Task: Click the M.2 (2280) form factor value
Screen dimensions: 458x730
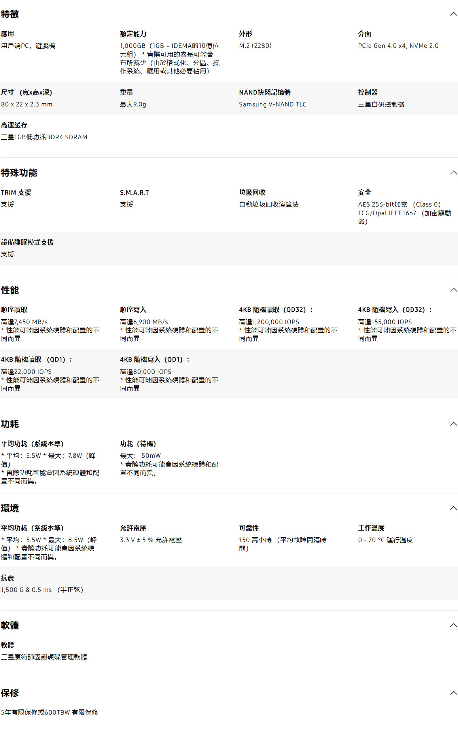Action: click(x=255, y=46)
